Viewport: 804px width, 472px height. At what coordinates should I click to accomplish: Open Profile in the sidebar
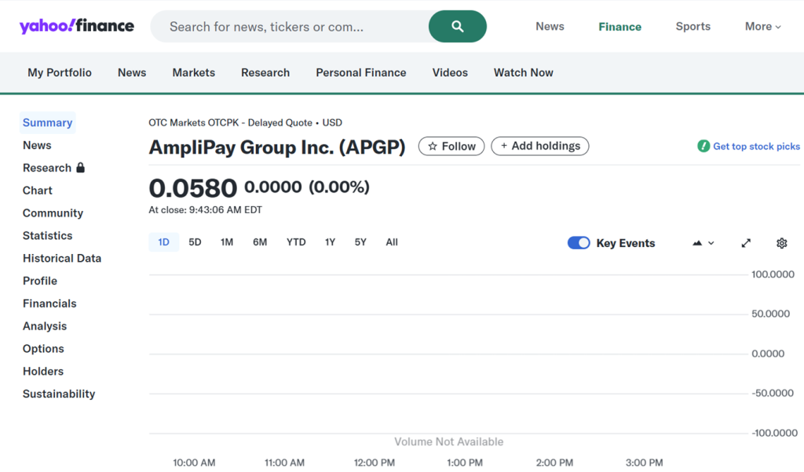point(40,281)
